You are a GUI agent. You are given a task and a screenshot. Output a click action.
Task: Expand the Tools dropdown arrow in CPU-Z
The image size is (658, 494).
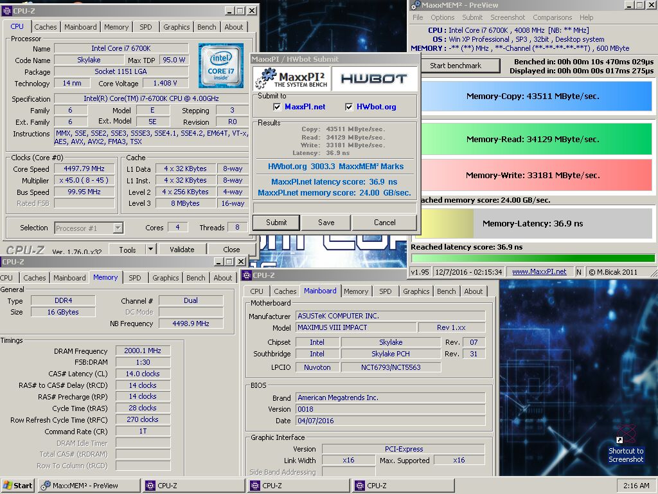click(150, 249)
